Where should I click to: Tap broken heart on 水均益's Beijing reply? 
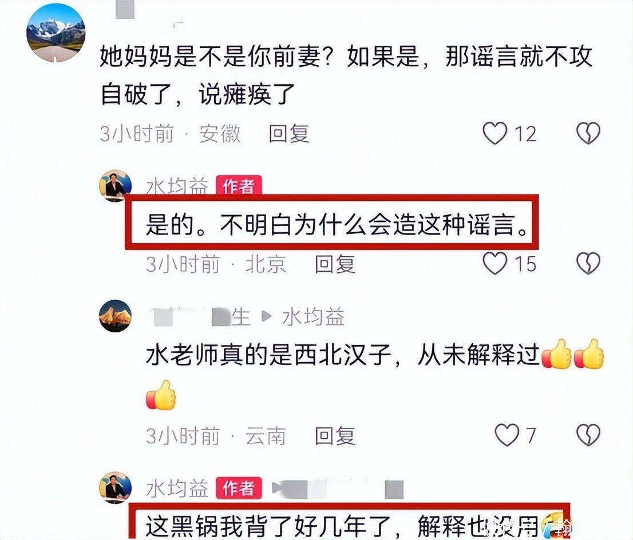coord(588,264)
